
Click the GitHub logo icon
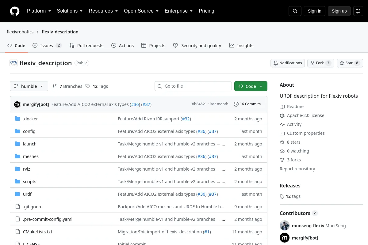pos(15,11)
